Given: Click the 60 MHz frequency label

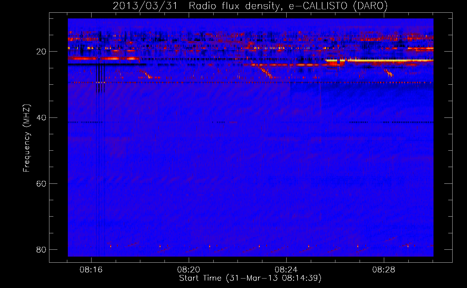Looking at the screenshot, I should pyautogui.click(x=41, y=183).
